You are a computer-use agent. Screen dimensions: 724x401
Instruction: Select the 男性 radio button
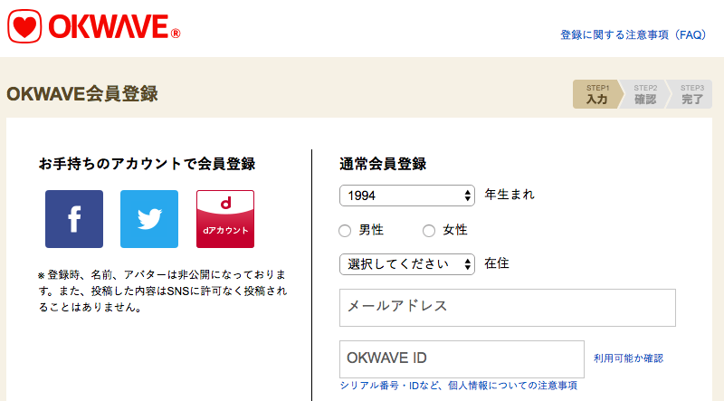pyautogui.click(x=345, y=231)
